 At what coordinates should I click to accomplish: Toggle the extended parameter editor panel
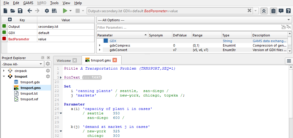[x=264, y=11]
